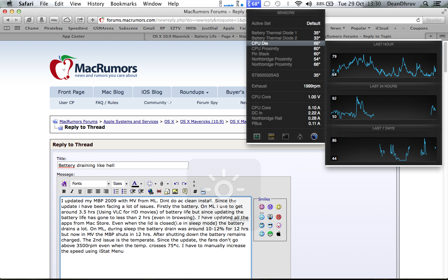Click the Gmail bookmark
448x280 pixels.
[x=149, y=28]
